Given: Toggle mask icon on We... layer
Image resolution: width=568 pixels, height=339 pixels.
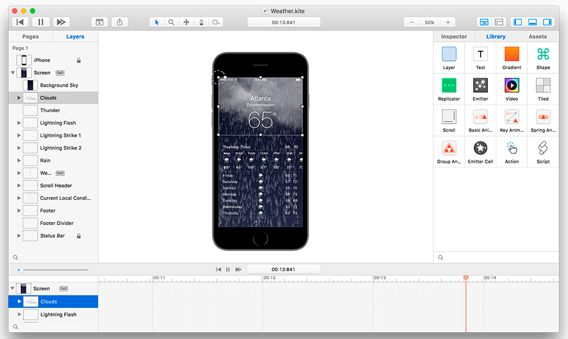Looking at the screenshot, I should [60, 173].
